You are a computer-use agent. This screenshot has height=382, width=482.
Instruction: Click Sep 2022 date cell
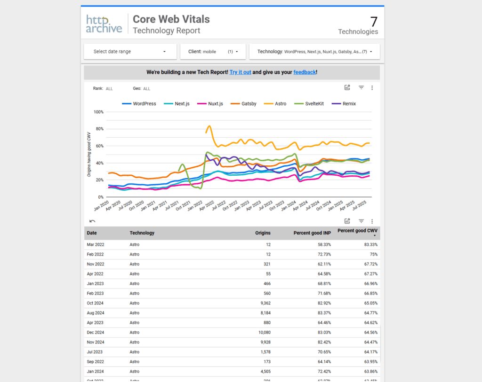[x=95, y=362]
